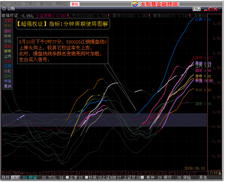Open the 窗口(W) menu

(46, 4)
